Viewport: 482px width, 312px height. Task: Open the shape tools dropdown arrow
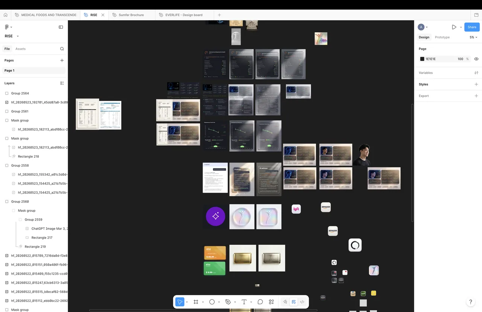click(219, 302)
